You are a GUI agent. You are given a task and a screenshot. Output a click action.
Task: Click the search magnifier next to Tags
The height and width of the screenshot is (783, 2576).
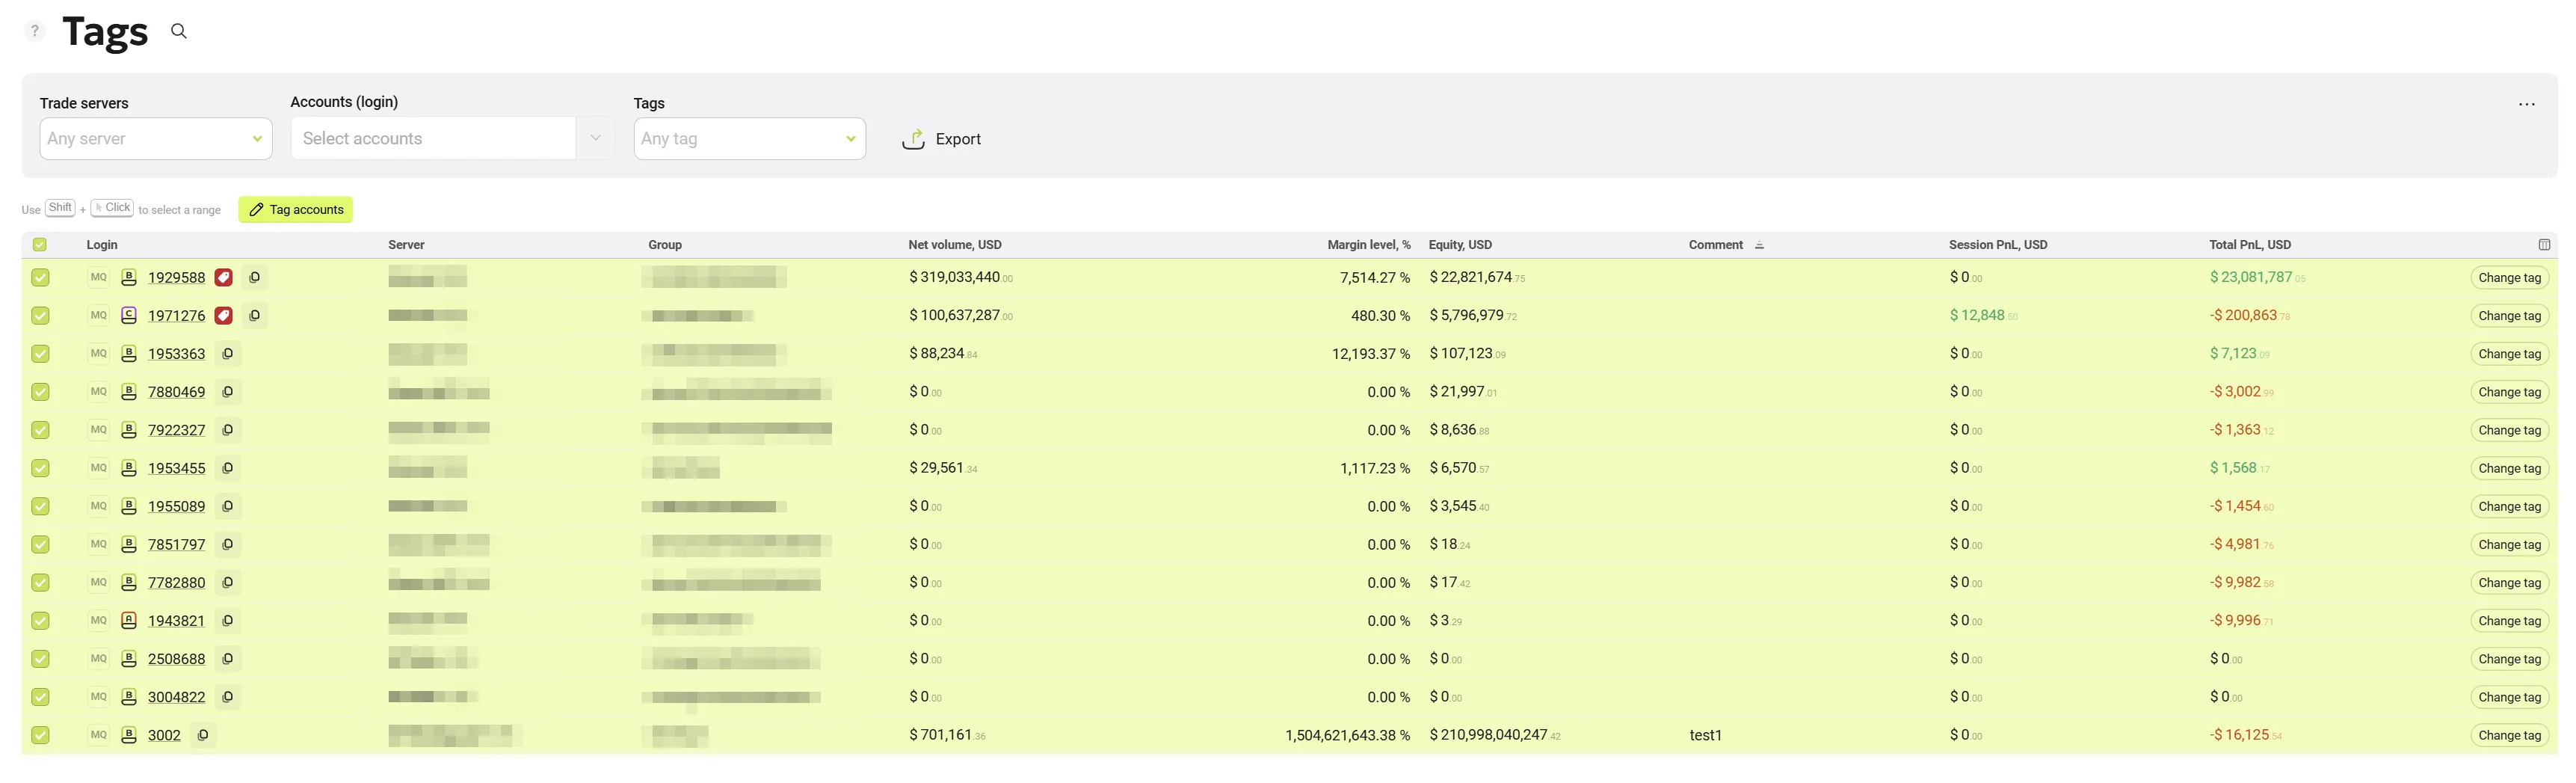click(x=179, y=31)
